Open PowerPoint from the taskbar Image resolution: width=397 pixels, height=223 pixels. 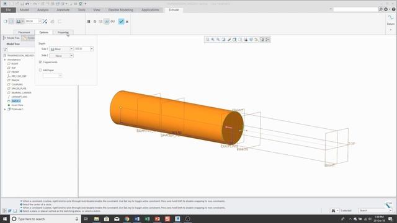[157, 219]
